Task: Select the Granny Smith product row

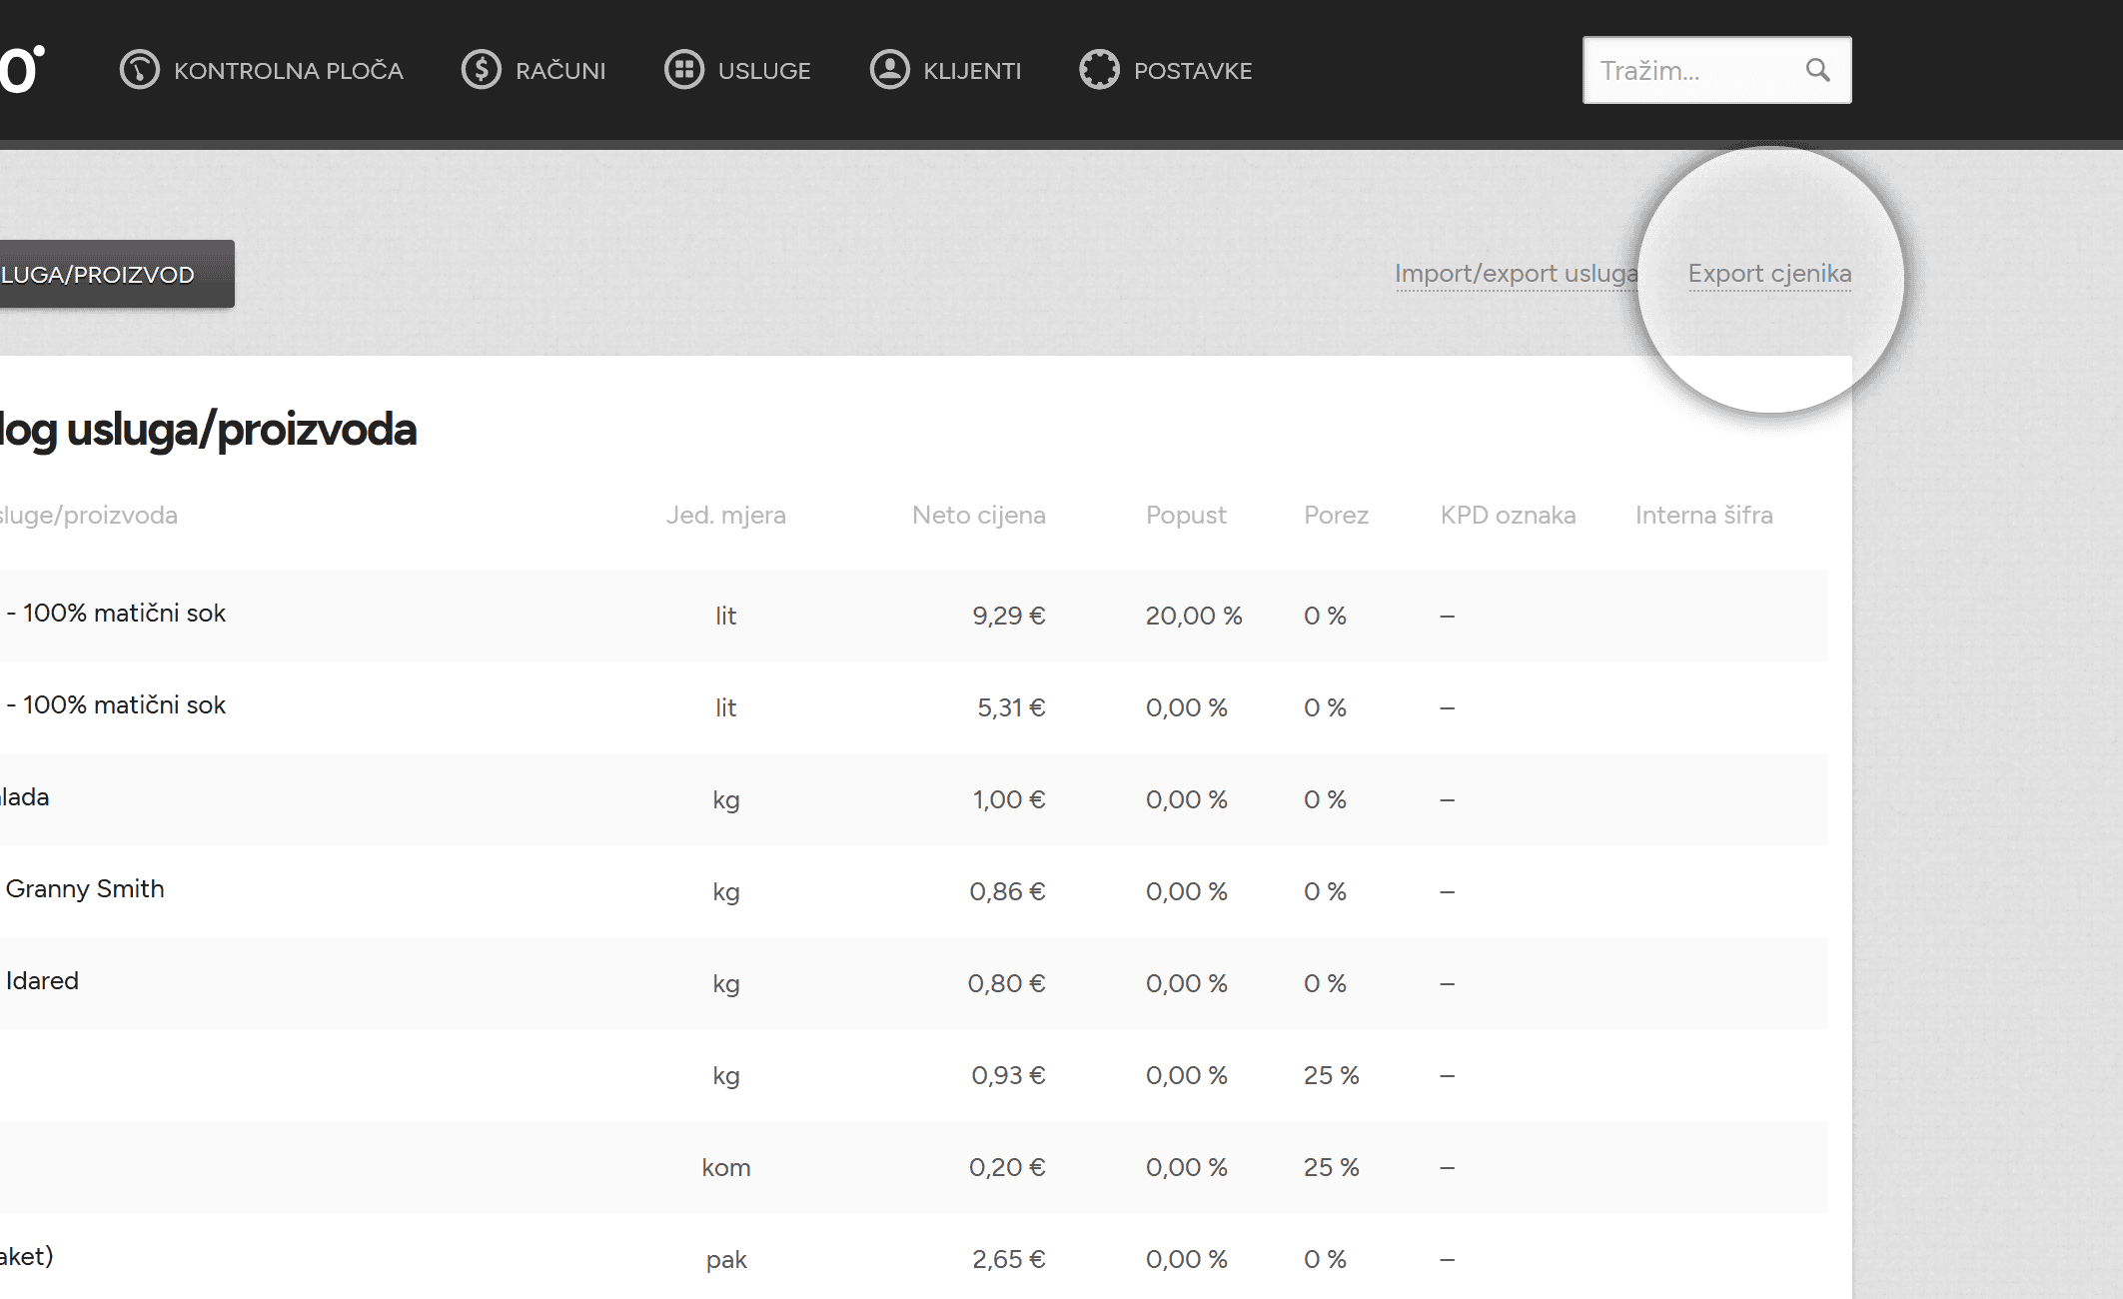Action: [x=914, y=891]
